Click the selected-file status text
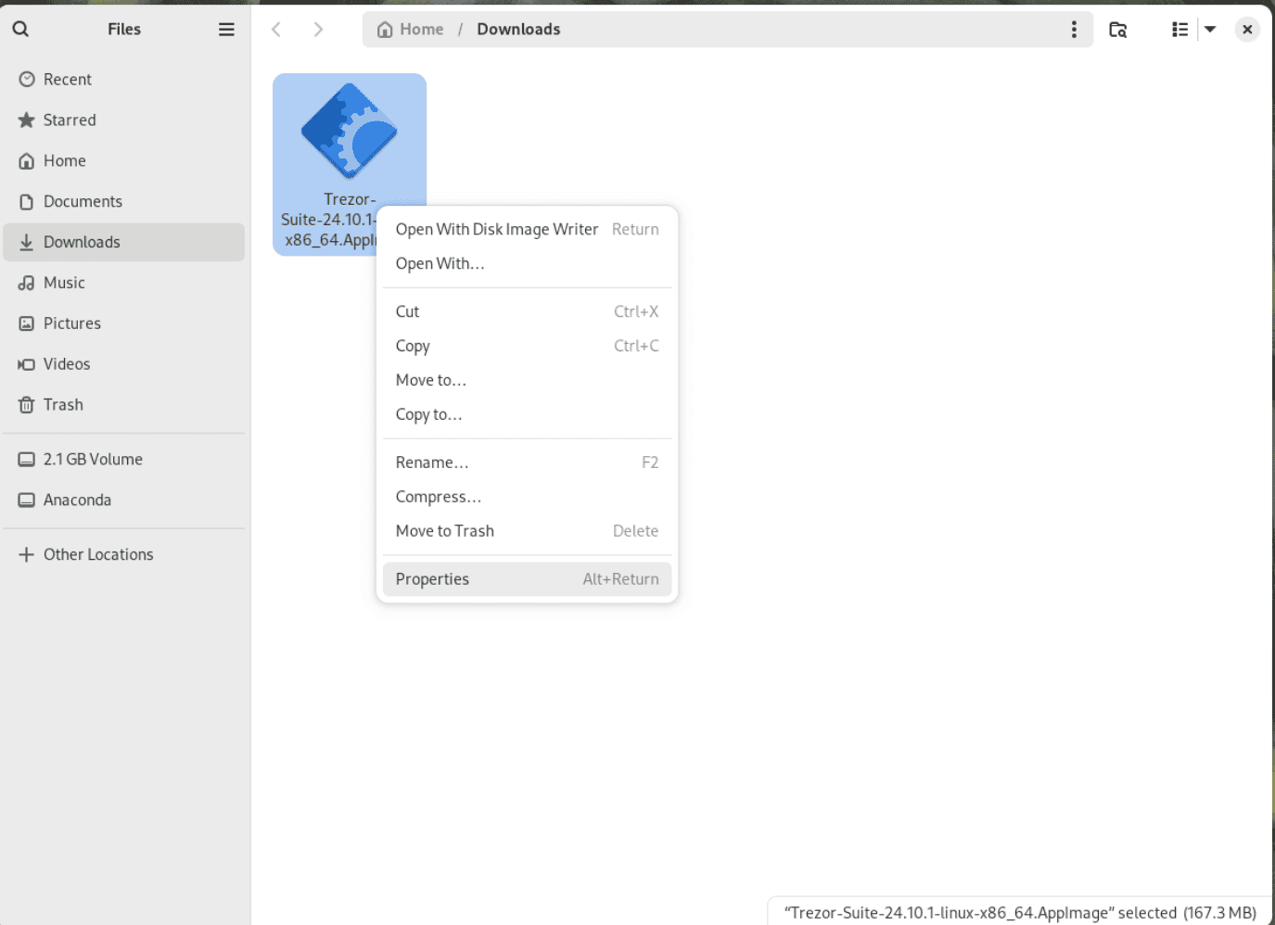1275x925 pixels. (x=1020, y=913)
